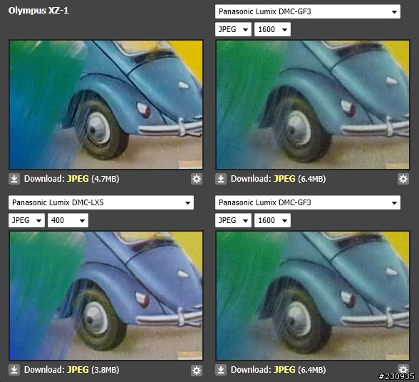Viewport: 419px width, 382px height.
Task: Download the 4.7MB JPEG link
Action: click(x=78, y=179)
